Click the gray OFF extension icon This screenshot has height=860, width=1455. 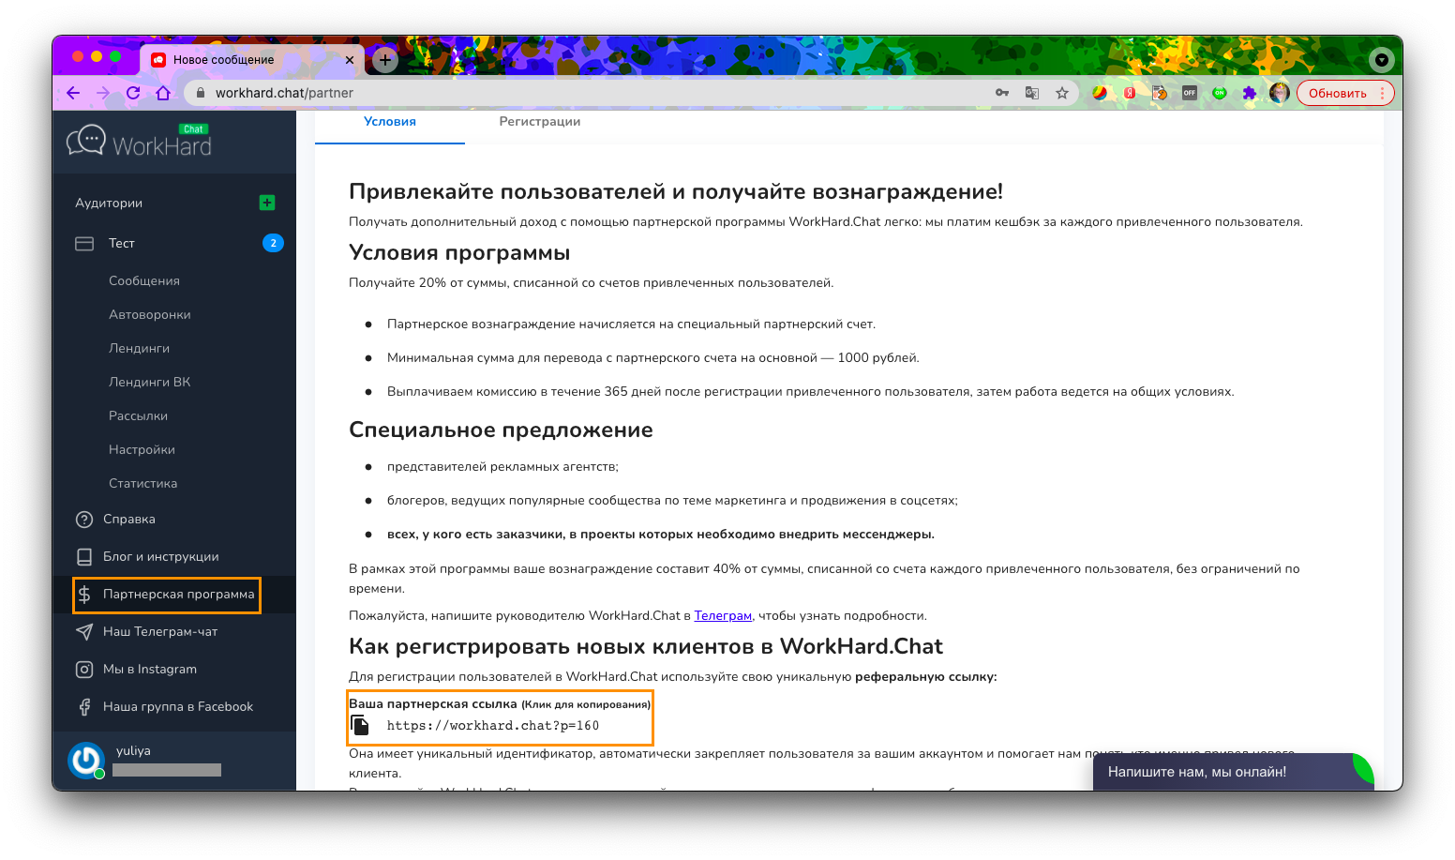pos(1190,93)
